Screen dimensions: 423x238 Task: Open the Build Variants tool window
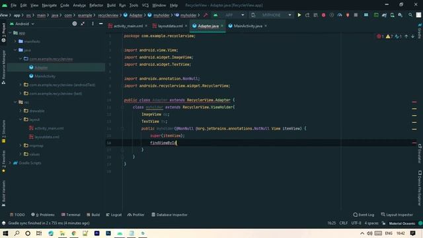(3, 193)
